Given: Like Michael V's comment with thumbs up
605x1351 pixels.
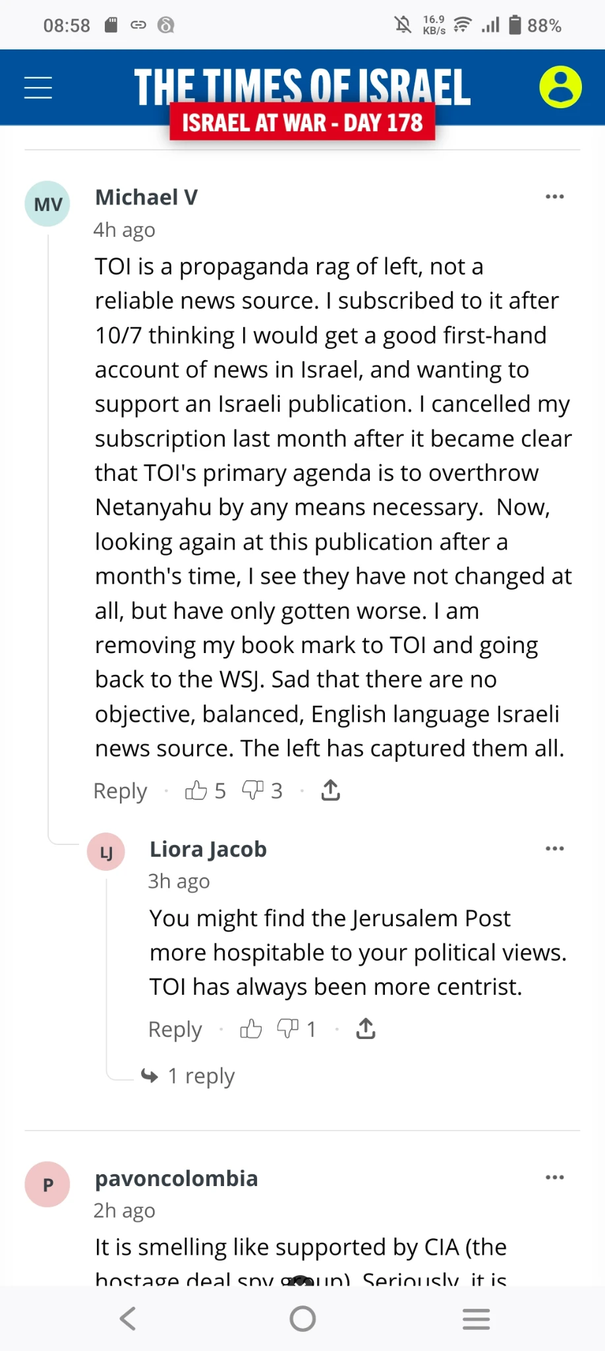Looking at the screenshot, I should pyautogui.click(x=196, y=790).
